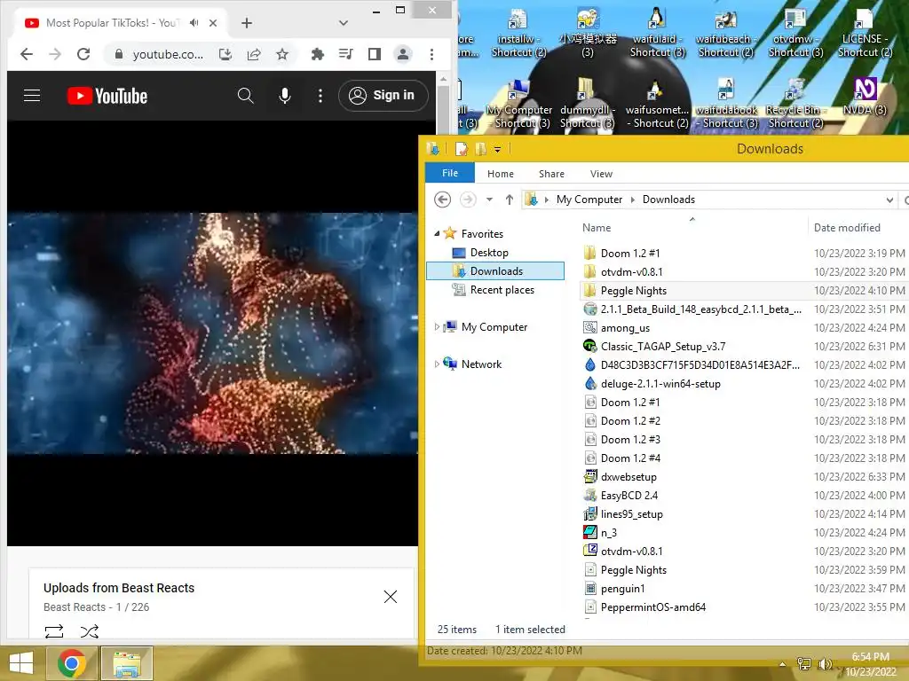Viewport: 909px width, 681px height.
Task: Click File Explorer taskbar icon
Action: click(127, 663)
